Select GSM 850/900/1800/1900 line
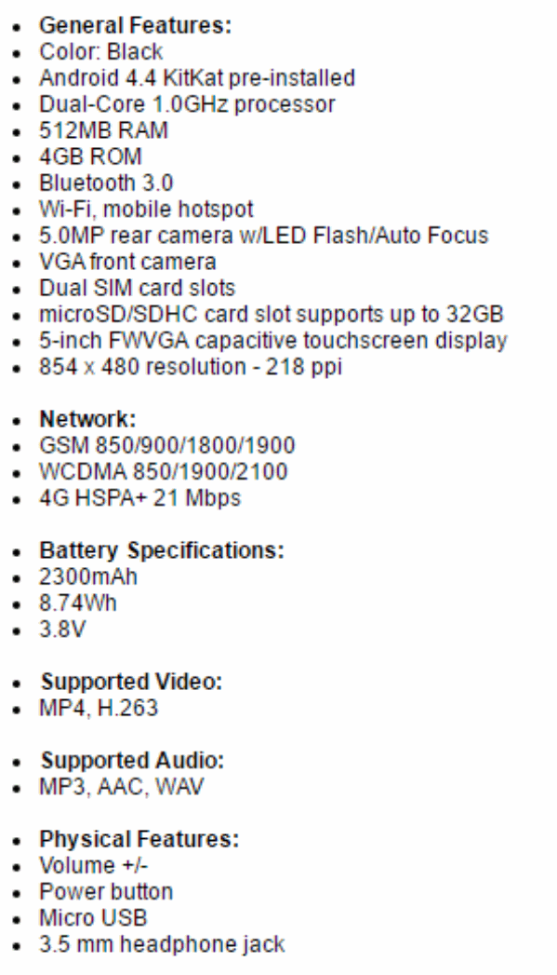 click(x=167, y=446)
